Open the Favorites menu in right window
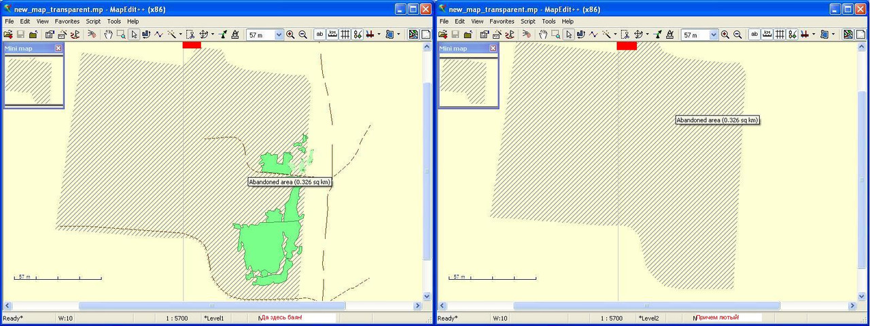Screen dimensions: 870x326 point(502,21)
